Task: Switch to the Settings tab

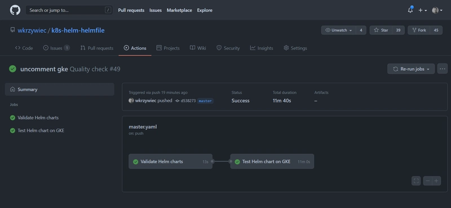Action: (295, 48)
